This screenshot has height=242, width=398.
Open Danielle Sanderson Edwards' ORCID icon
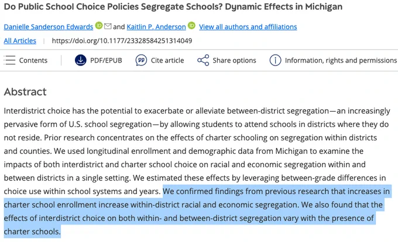point(99,26)
